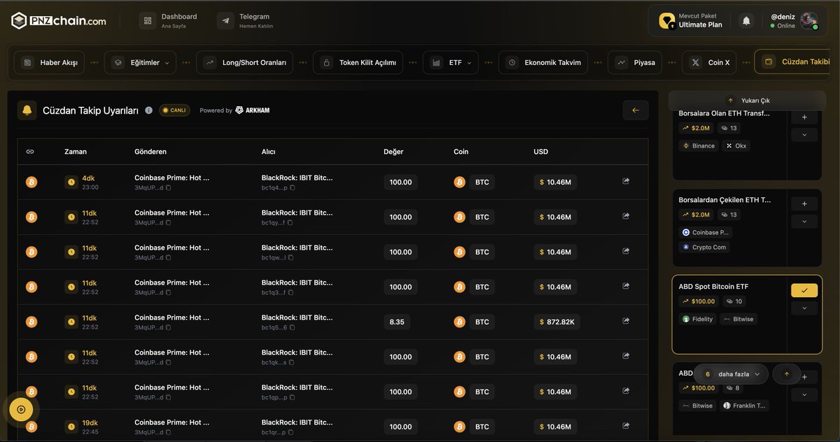This screenshot has height=442, width=840.
Task: Open deniz user profile avatar
Action: [809, 21]
